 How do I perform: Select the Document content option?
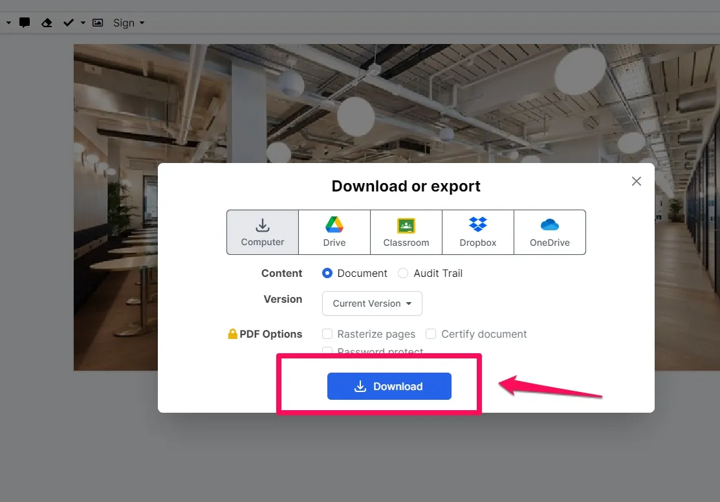[x=327, y=273]
